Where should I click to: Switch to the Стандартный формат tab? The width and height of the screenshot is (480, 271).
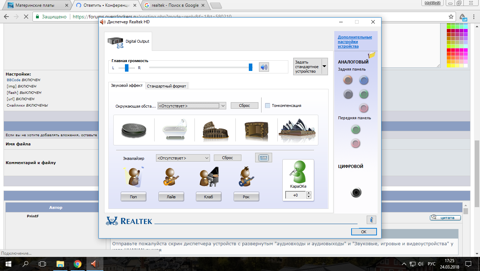(x=167, y=86)
